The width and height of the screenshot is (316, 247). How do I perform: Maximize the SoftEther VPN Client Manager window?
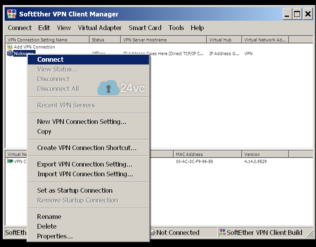click(x=297, y=14)
